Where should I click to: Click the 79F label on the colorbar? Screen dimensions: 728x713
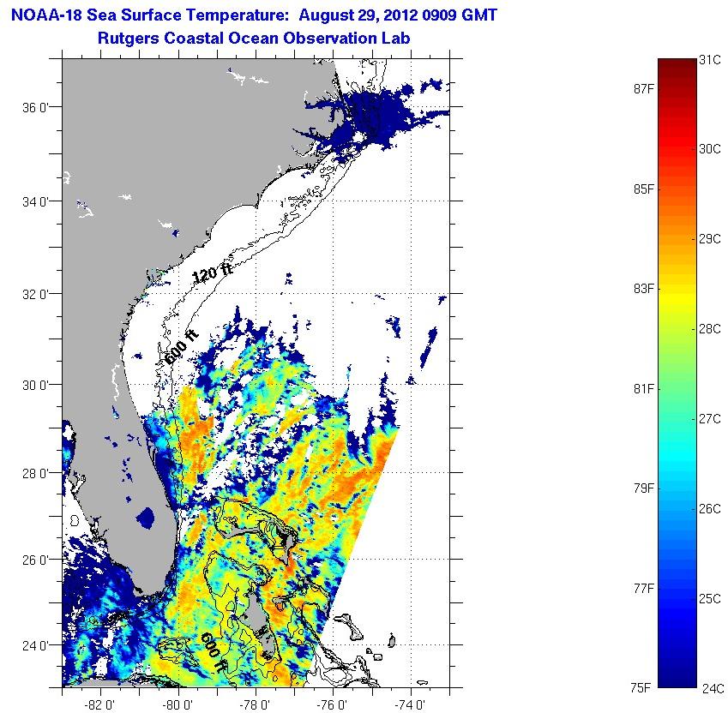(643, 488)
